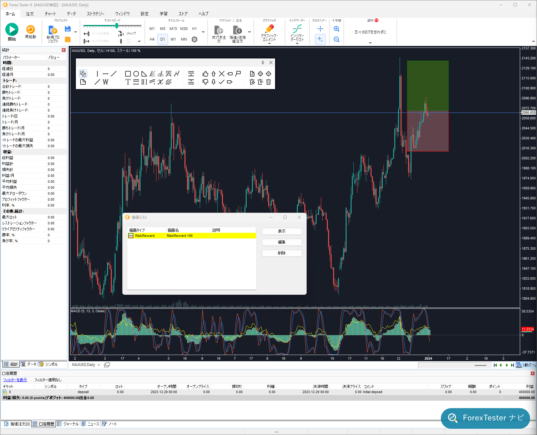Add an up arrow sign to the chart
This screenshot has height=435, width=537.
point(214,74)
